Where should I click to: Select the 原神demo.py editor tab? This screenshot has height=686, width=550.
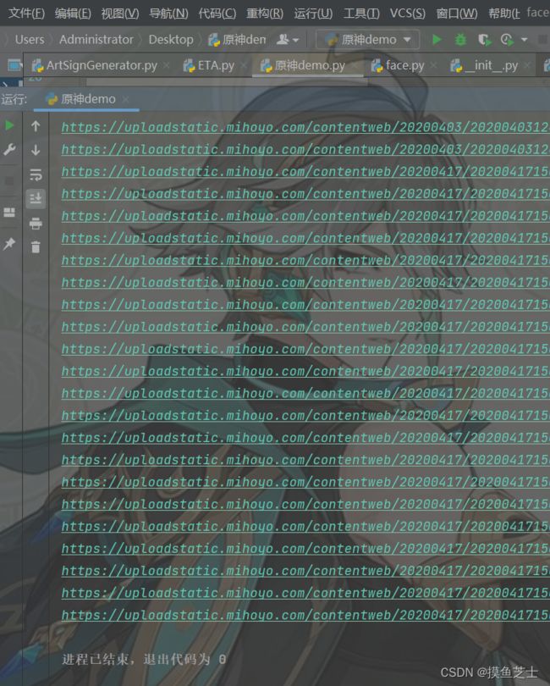click(x=310, y=65)
